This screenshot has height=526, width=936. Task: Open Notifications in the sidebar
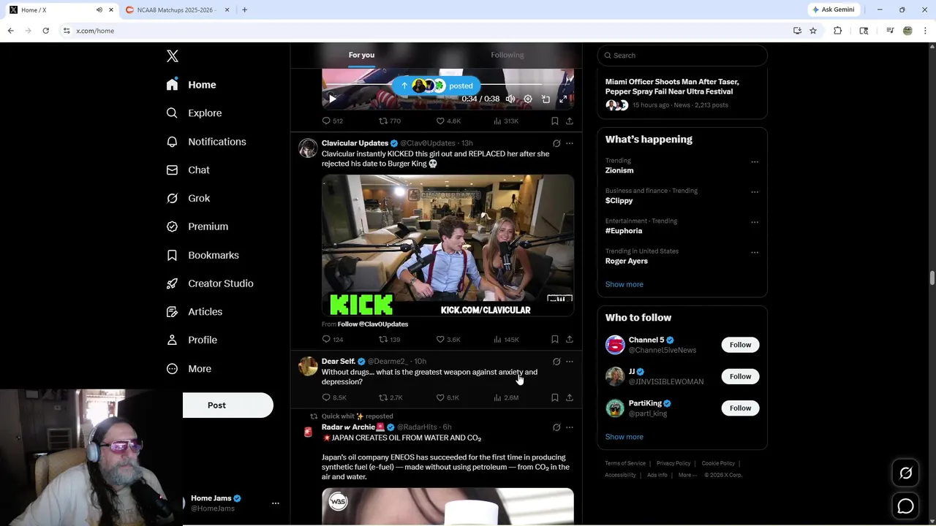206,142
